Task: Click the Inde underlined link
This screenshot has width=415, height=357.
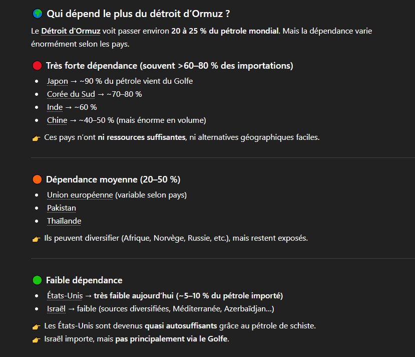Action: pos(55,107)
